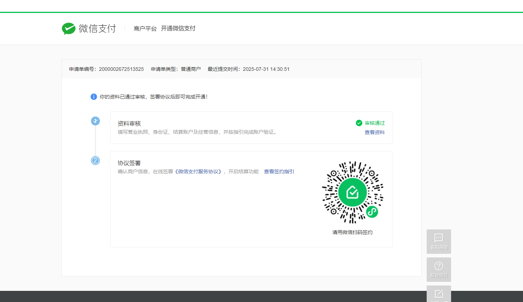The width and height of the screenshot is (523, 302).
Task: Select 开通微信支付 header text
Action: coord(178,28)
